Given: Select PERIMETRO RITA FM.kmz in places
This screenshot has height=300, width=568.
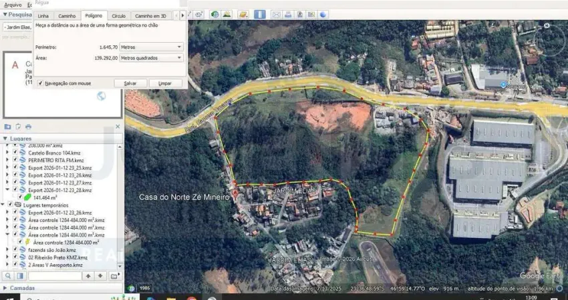Looking at the screenshot, I should tap(55, 160).
